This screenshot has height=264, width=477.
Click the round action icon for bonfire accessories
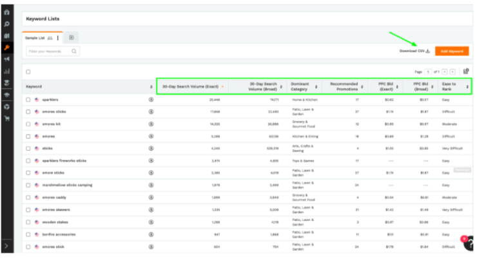(x=151, y=234)
